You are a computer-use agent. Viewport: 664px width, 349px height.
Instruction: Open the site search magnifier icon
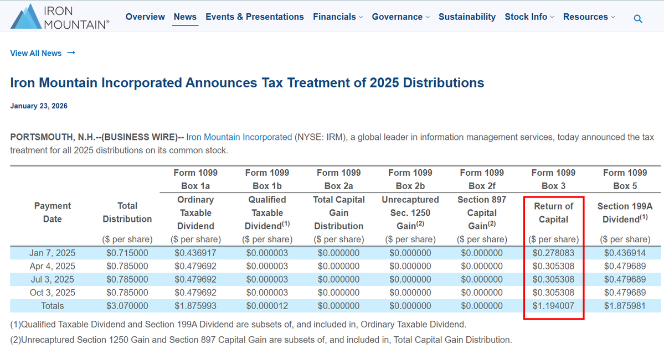638,19
